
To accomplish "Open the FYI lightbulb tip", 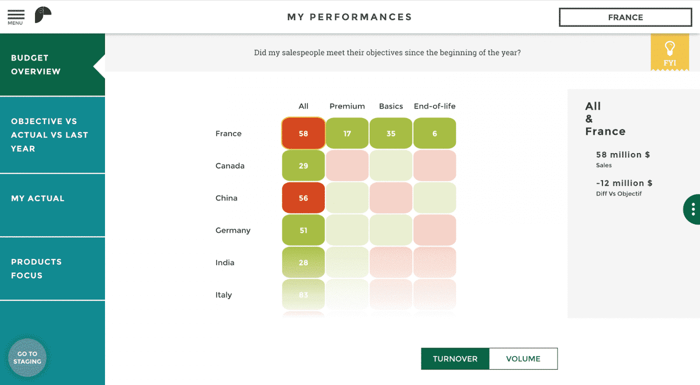I will click(x=670, y=52).
